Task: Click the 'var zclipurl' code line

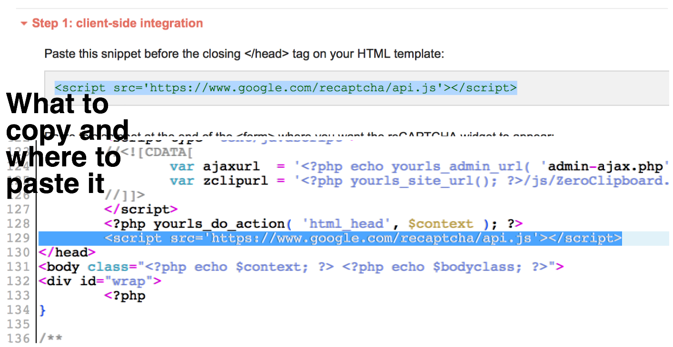Action: (x=420, y=181)
